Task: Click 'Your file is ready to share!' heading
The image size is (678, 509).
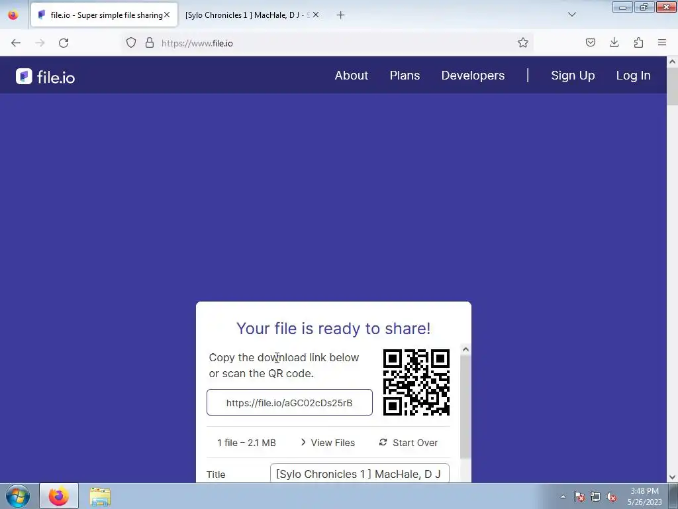Action: pyautogui.click(x=334, y=329)
